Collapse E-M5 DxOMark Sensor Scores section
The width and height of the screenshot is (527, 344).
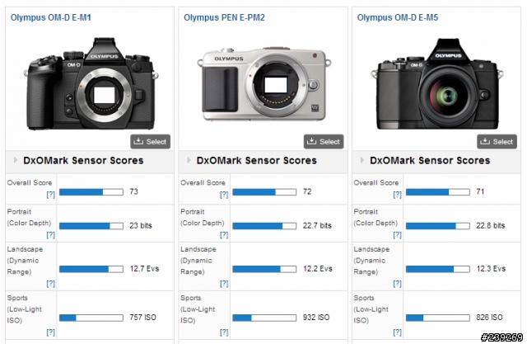point(362,160)
